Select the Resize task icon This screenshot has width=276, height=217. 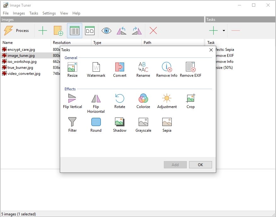point(72,67)
